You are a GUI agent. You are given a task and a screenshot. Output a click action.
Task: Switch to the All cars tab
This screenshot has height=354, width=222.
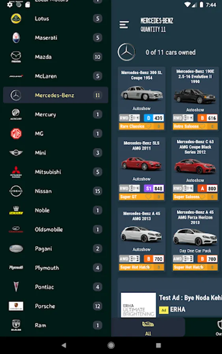pyautogui.click(x=148, y=328)
